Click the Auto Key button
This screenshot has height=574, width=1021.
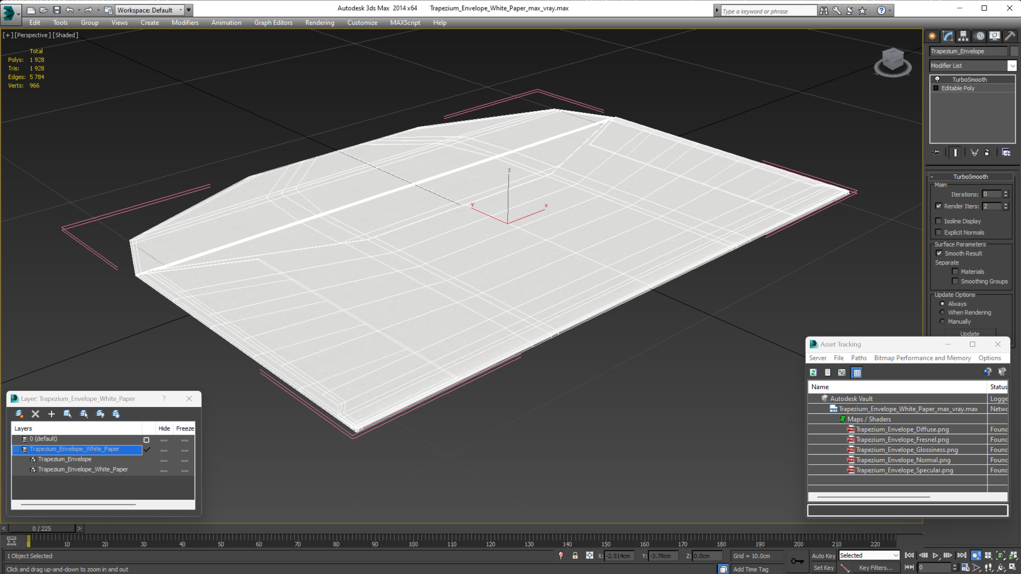pos(823,555)
